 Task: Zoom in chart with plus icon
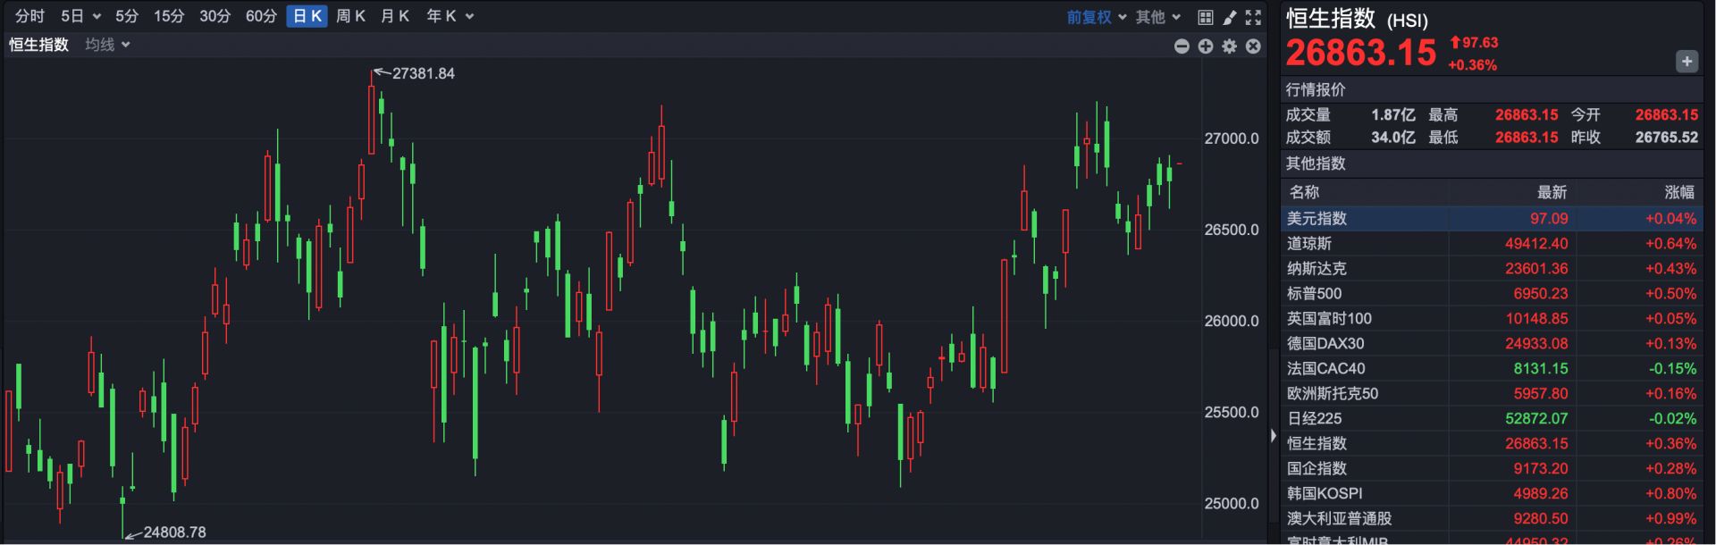tap(1206, 46)
